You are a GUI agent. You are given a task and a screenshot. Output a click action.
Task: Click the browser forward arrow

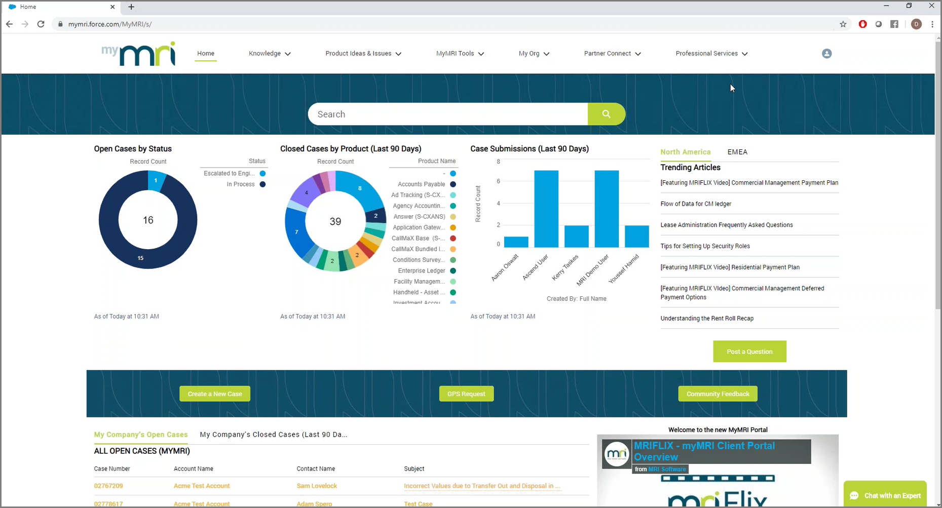(x=25, y=24)
